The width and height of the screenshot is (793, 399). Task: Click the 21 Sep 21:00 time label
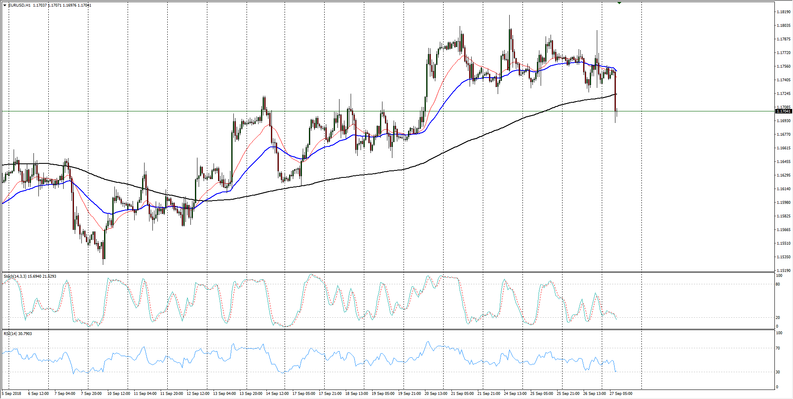(489, 394)
